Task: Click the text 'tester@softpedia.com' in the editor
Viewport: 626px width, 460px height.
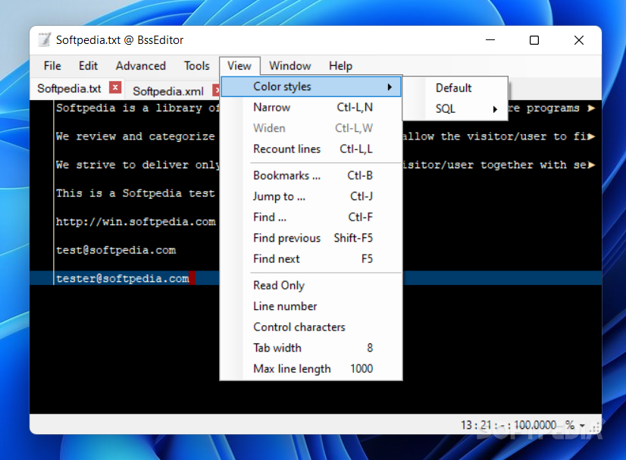Action: click(123, 278)
